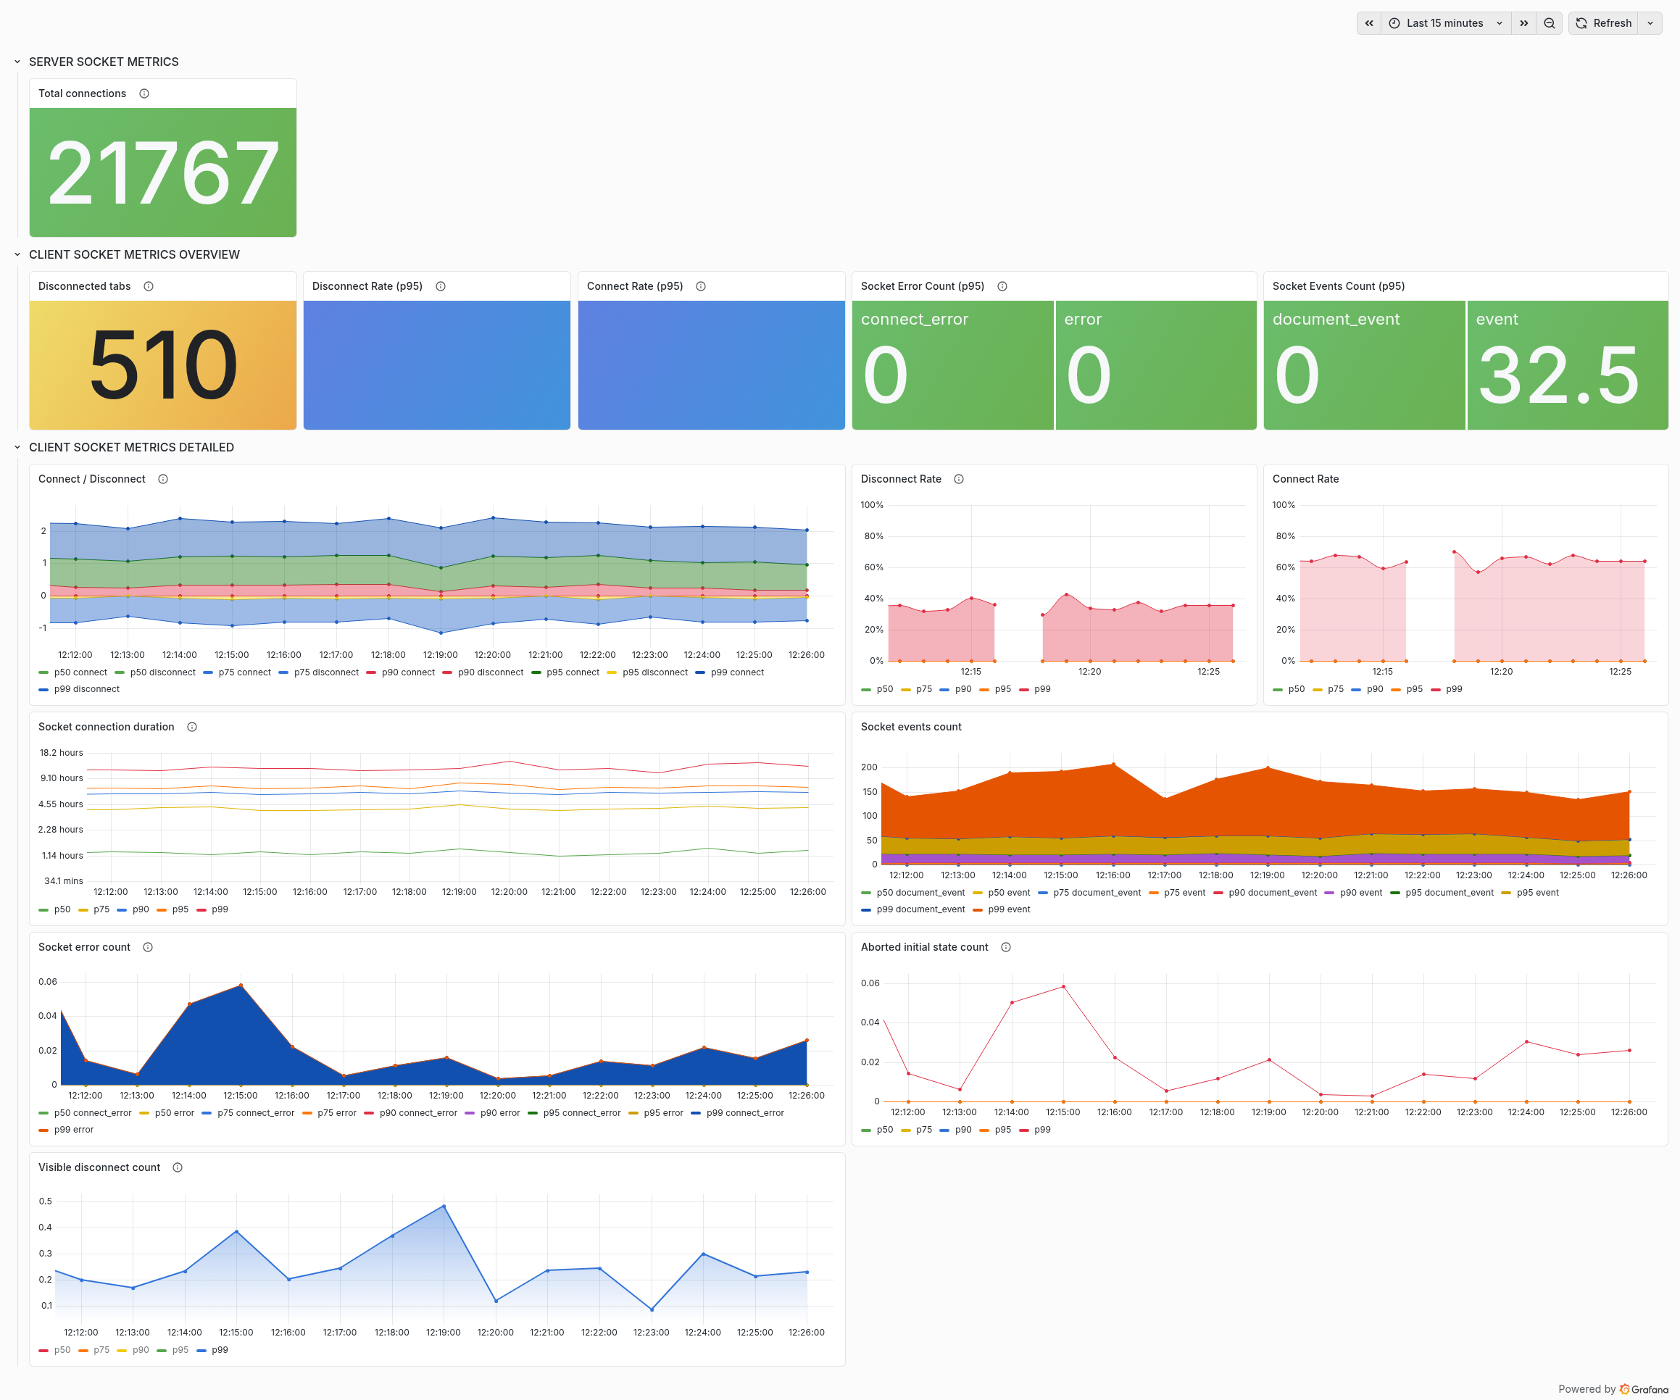Open refresh interval dropdown arrow

pyautogui.click(x=1650, y=23)
